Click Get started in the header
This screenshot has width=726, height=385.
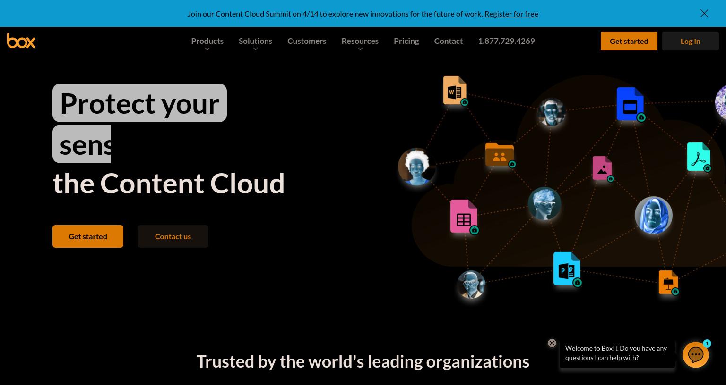point(629,41)
